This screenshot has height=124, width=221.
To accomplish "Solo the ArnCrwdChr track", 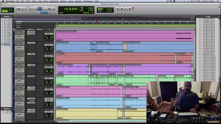I will pos(21,45).
